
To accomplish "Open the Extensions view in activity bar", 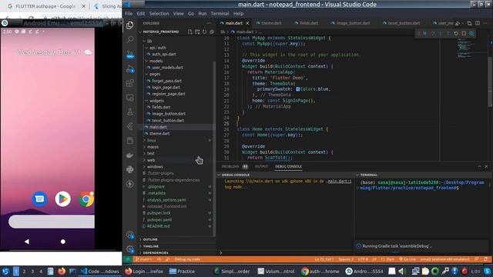I will 130,83.
